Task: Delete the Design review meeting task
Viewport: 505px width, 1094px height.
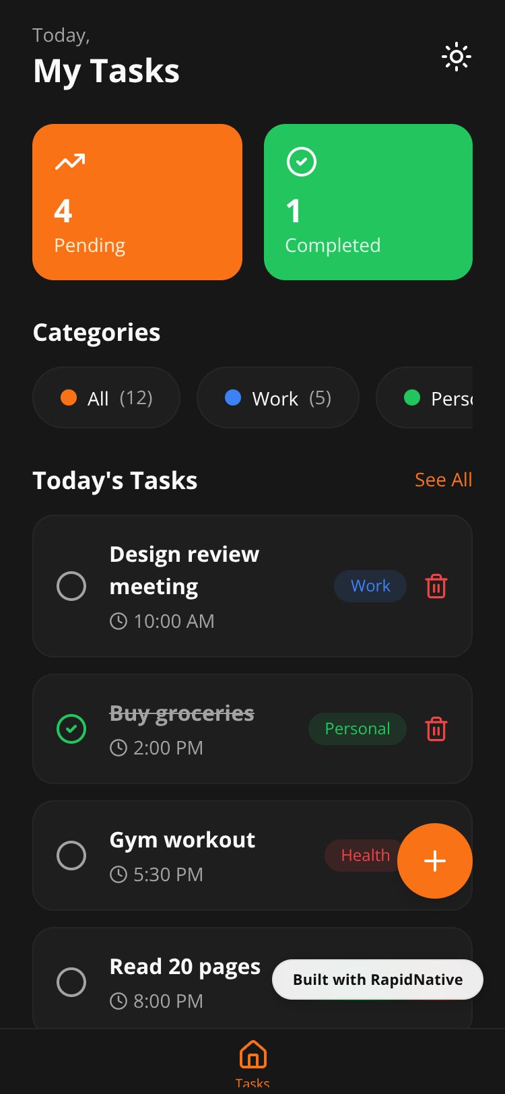Action: [436, 586]
